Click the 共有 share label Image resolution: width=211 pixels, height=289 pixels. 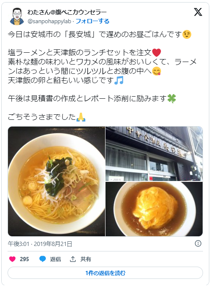point(86,259)
